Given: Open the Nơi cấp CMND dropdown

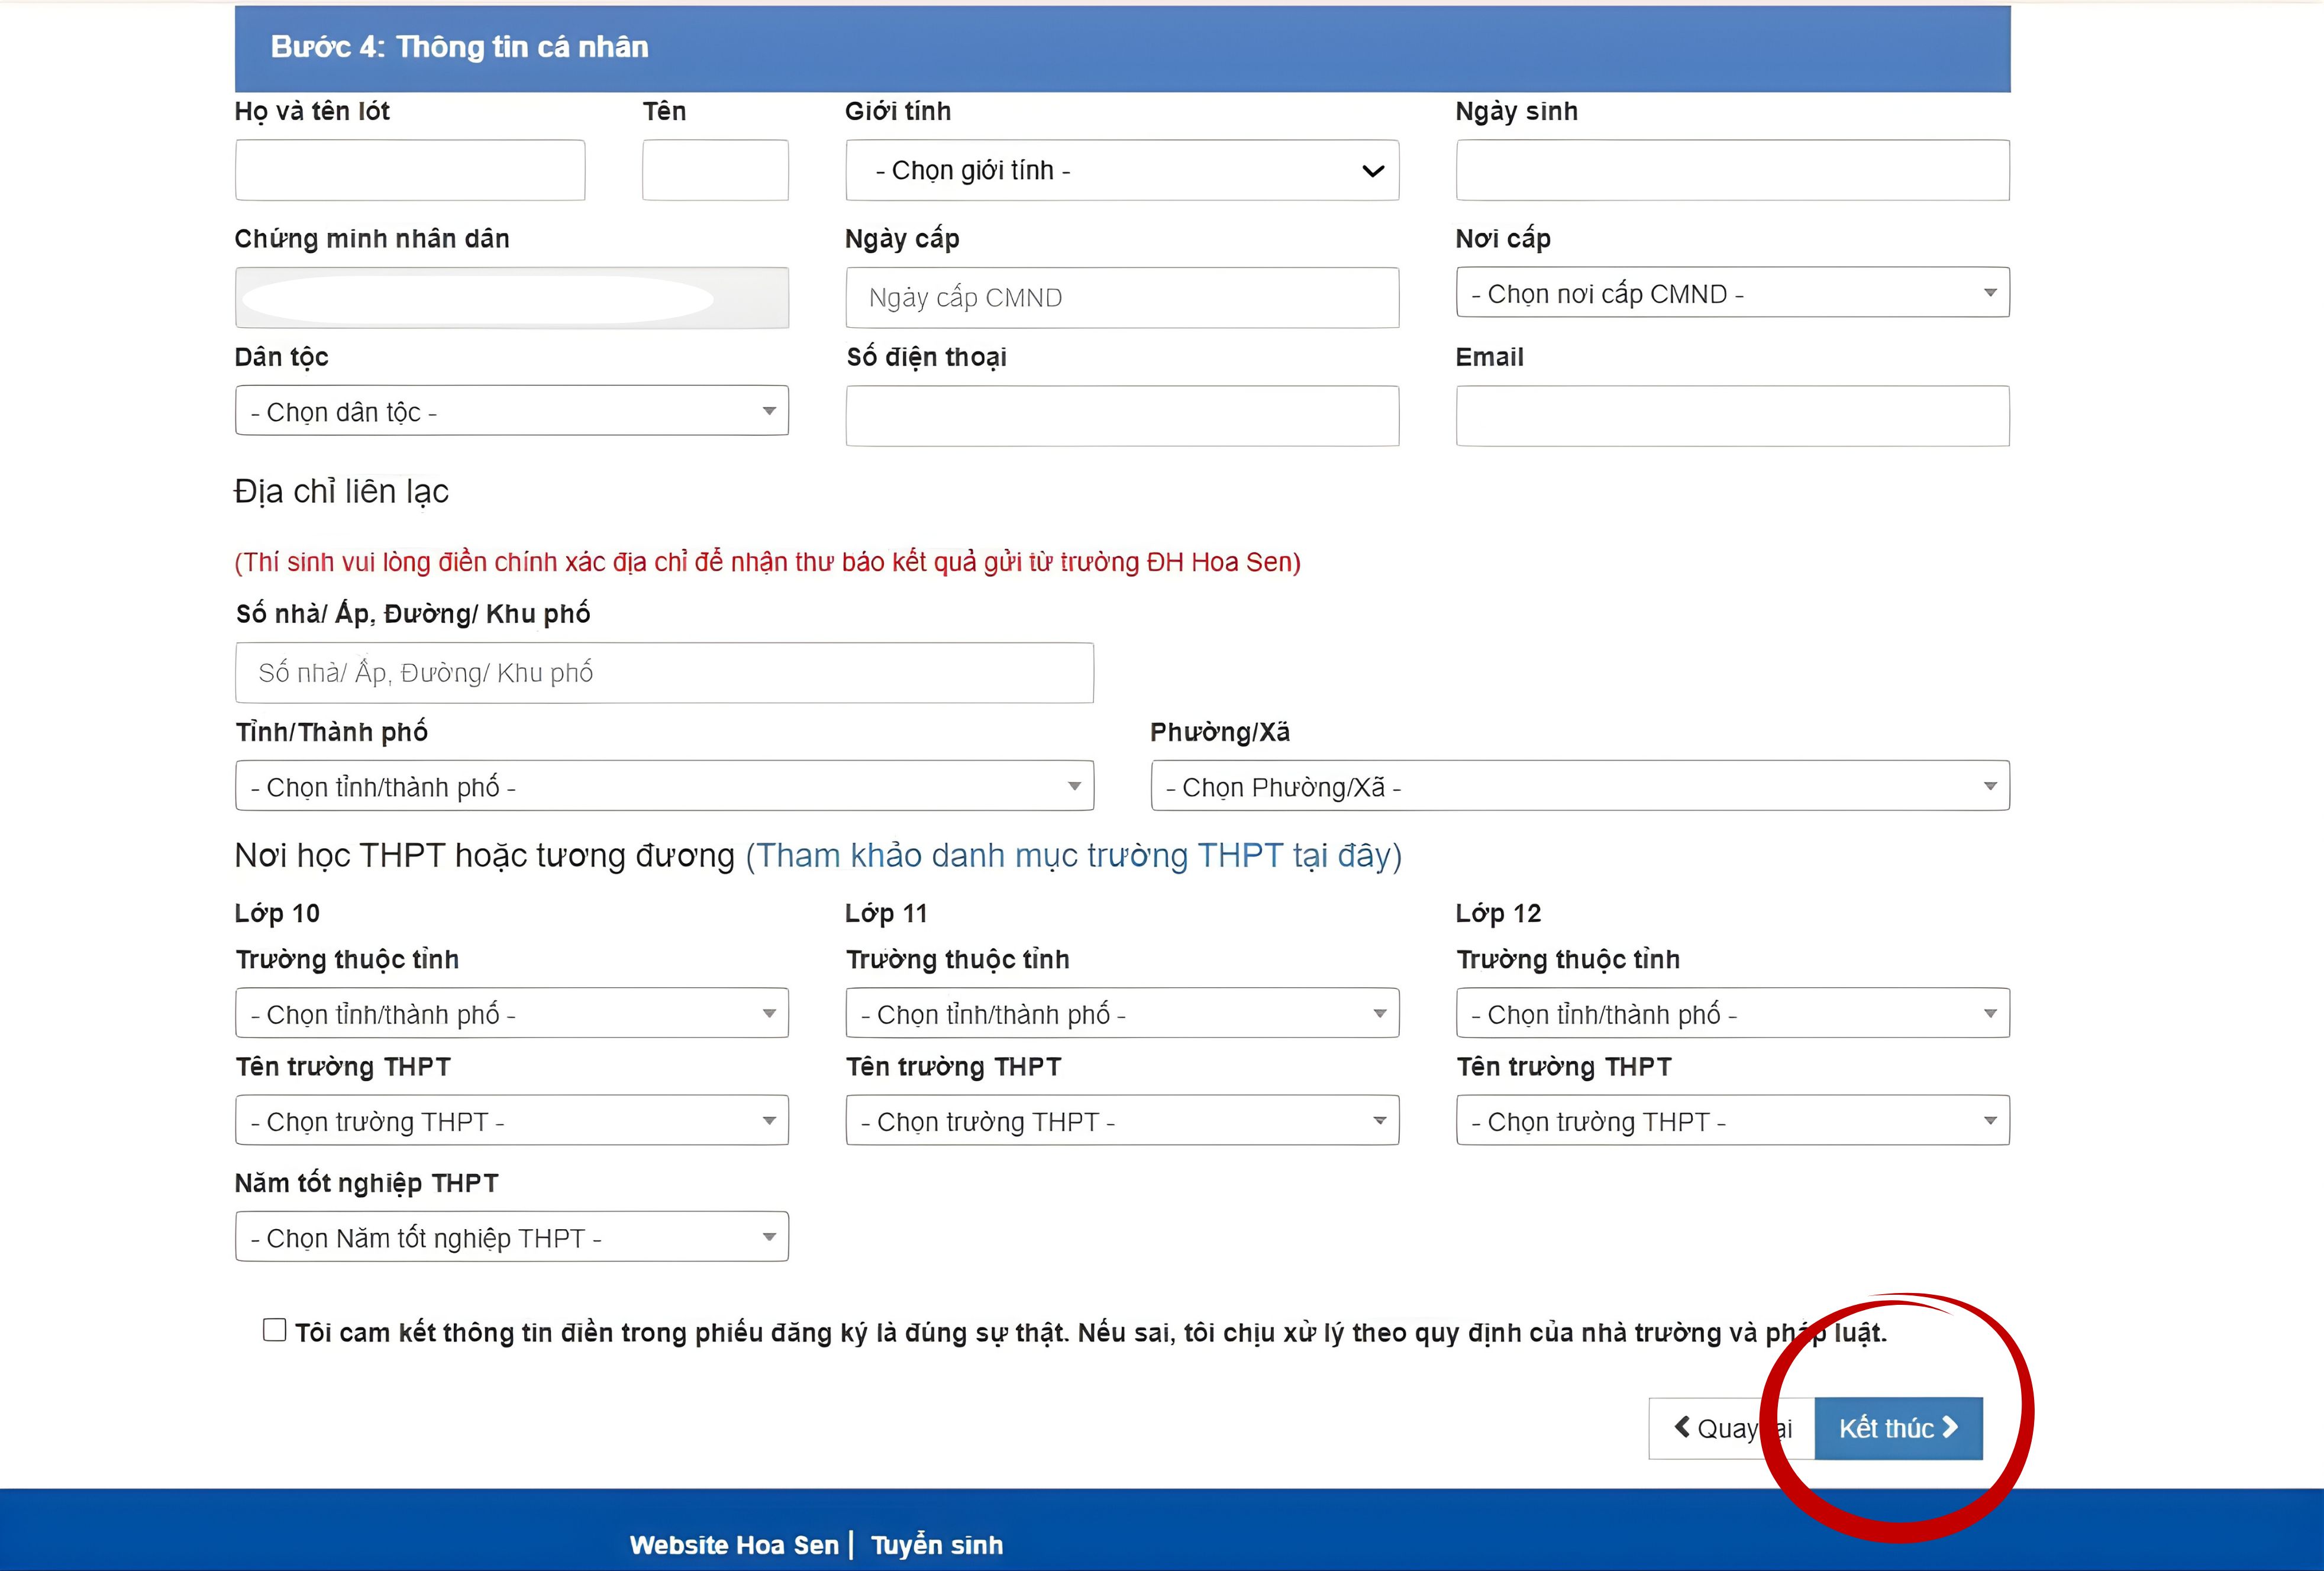Looking at the screenshot, I should click(x=1732, y=293).
